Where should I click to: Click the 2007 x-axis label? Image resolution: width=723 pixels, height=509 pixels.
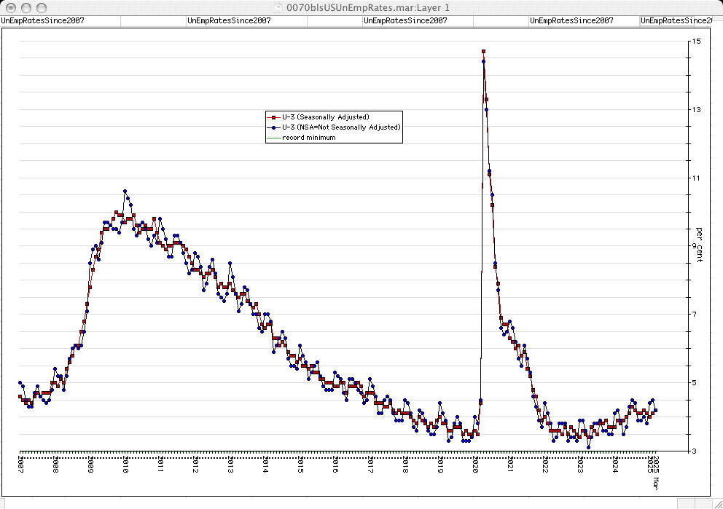coord(20,465)
